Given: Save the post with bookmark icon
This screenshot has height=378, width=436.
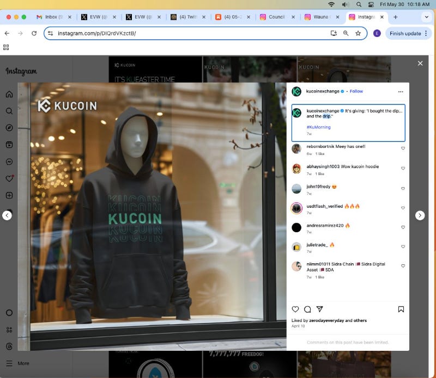Looking at the screenshot, I should point(401,309).
